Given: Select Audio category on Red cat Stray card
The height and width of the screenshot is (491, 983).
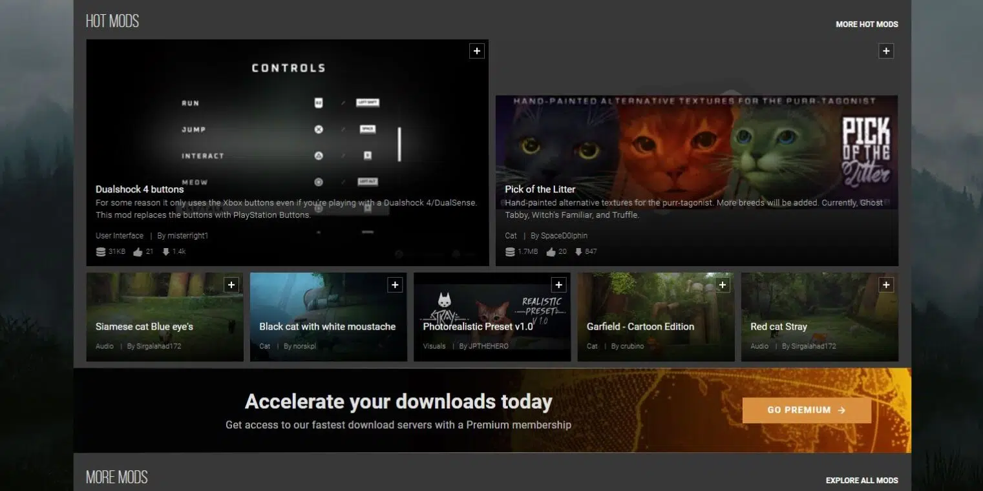Looking at the screenshot, I should tap(759, 346).
